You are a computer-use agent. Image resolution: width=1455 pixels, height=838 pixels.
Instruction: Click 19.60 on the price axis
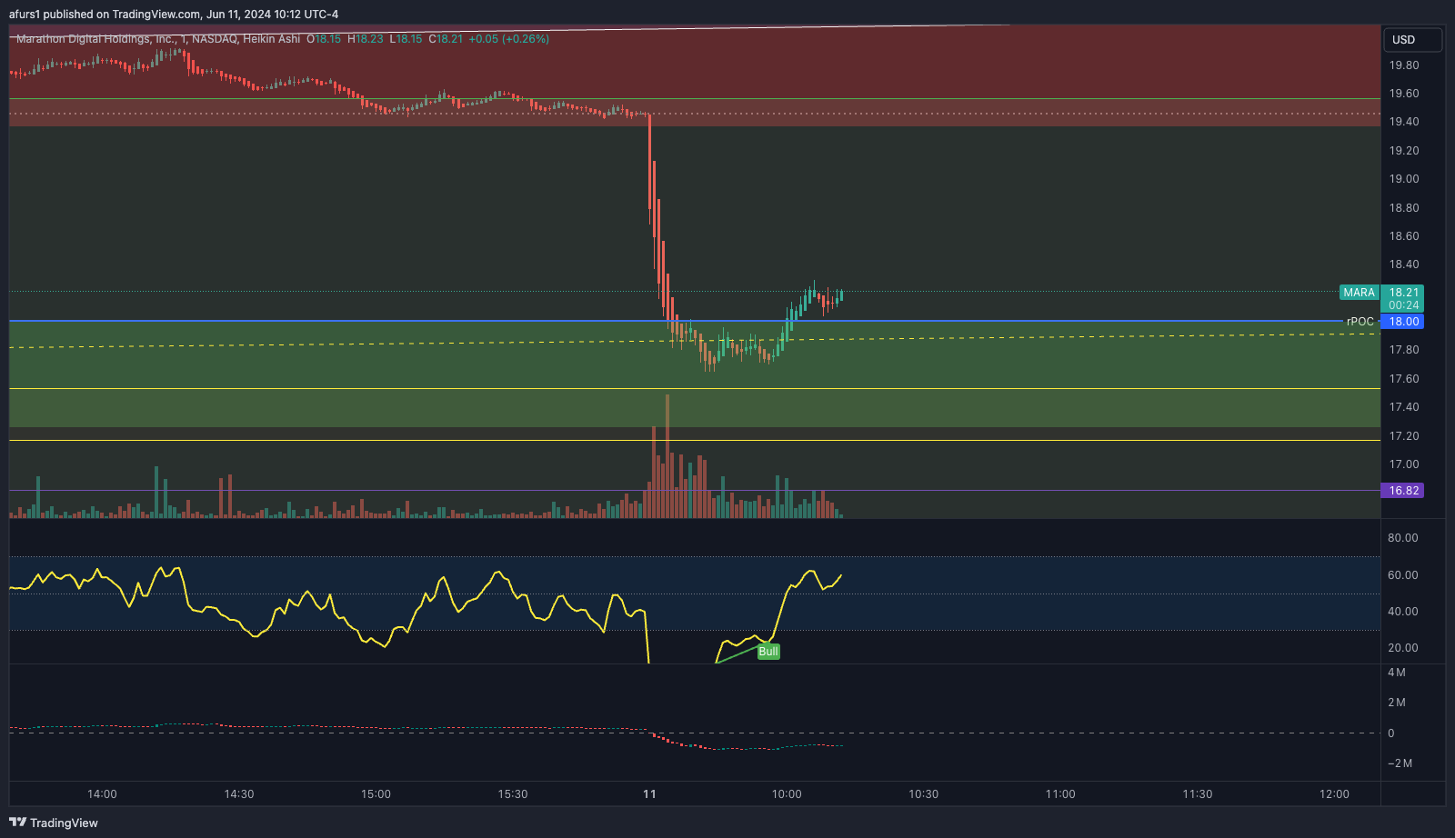click(1404, 94)
